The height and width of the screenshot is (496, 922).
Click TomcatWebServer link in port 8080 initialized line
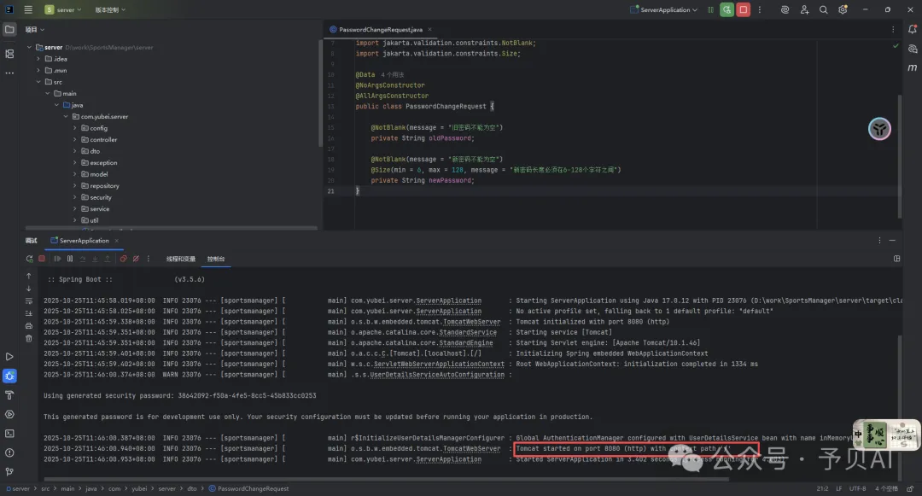[471, 322]
